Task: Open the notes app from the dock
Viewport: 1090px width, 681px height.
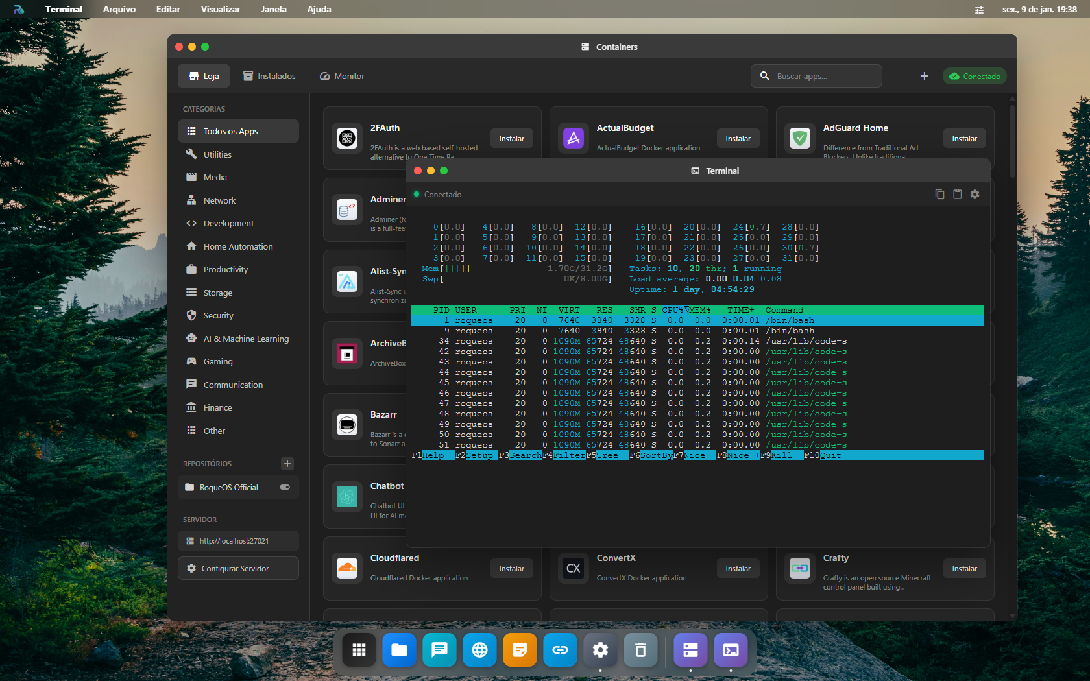Action: [x=520, y=649]
